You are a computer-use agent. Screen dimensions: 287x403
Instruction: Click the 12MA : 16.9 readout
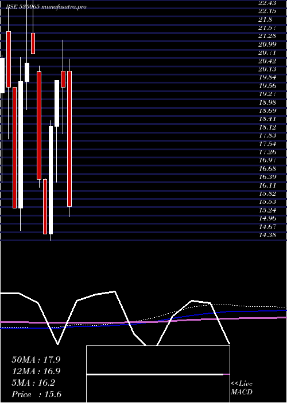pyautogui.click(x=36, y=371)
